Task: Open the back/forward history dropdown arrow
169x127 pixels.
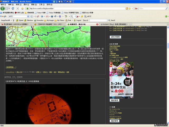Action: 9,8
